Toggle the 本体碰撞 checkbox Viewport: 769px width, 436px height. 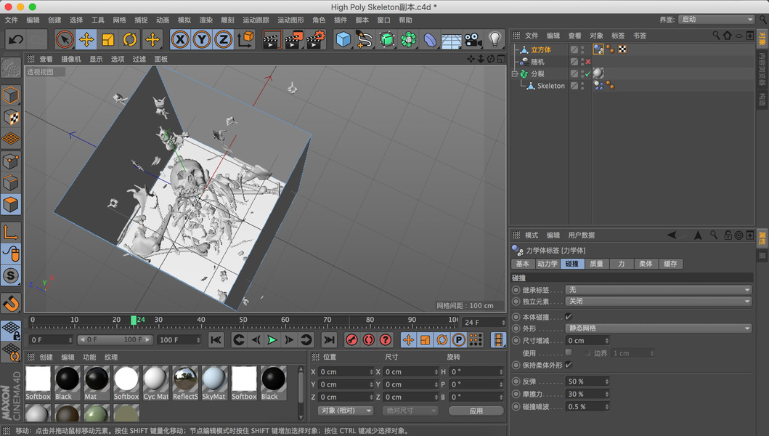(569, 317)
